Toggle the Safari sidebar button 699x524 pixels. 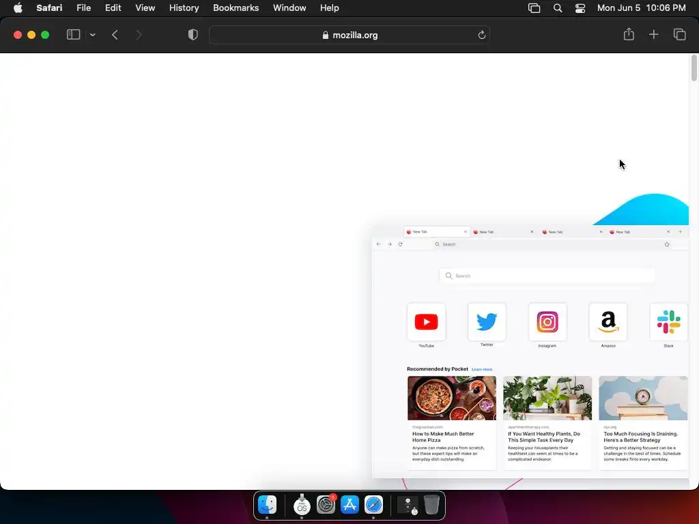pos(73,35)
